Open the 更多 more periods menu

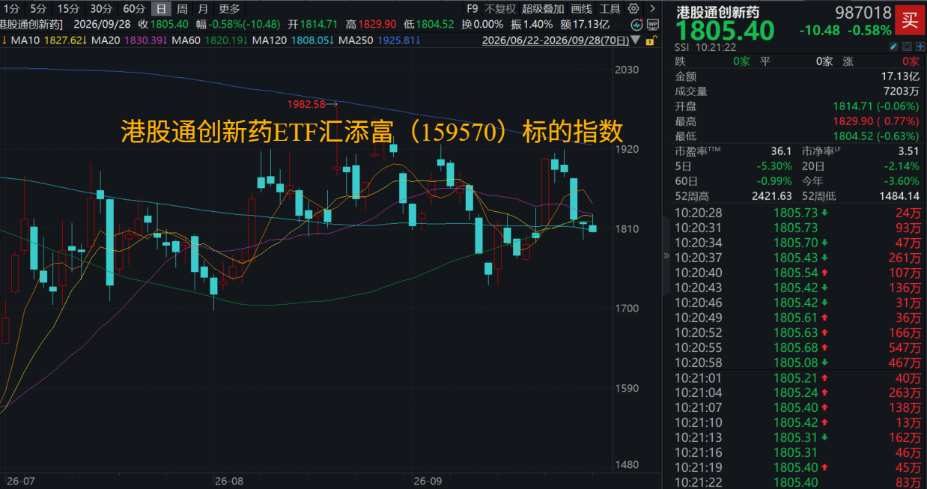pos(230,9)
